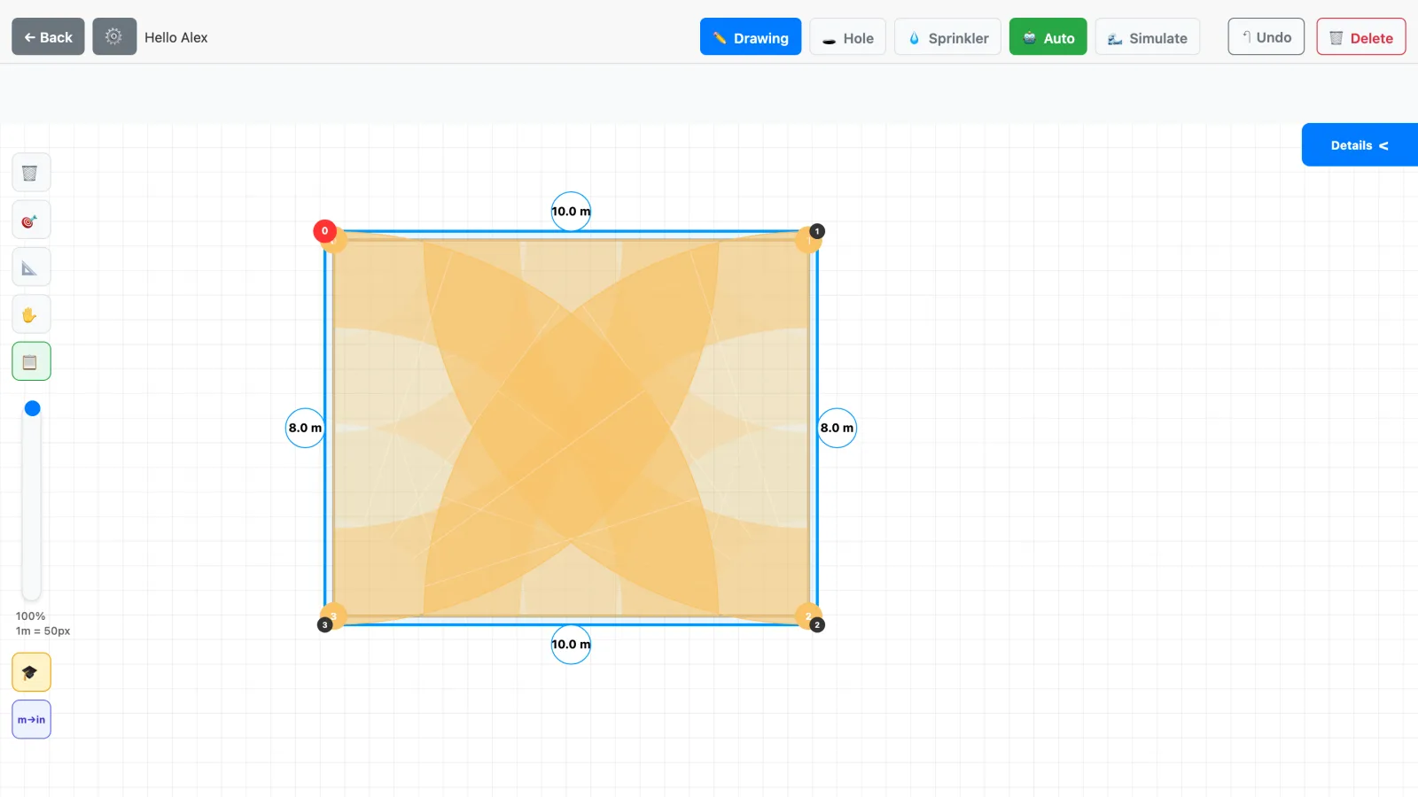Viewport: 1418px width, 797px height.
Task: Select the target/dart tool icon
Action: tap(31, 221)
